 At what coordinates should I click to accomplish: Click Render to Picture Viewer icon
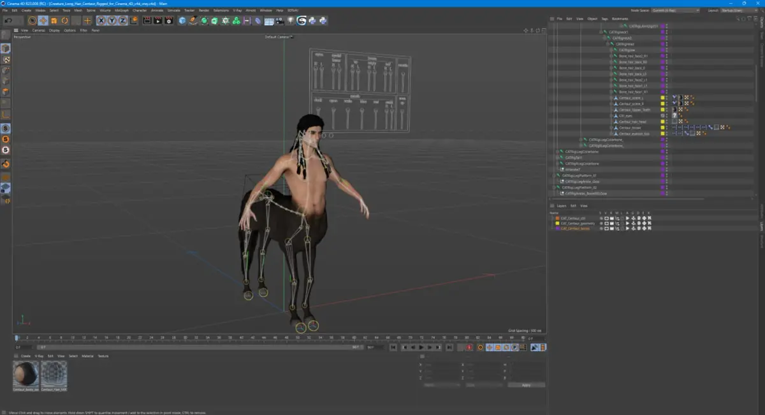point(158,20)
